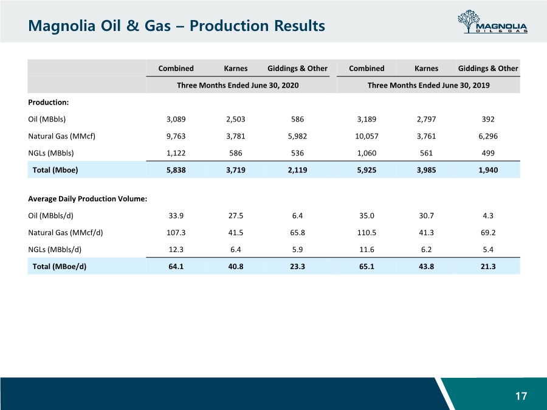The image size is (547, 410).
Task: Select daily NGLs value 5.4
Action: (x=488, y=250)
